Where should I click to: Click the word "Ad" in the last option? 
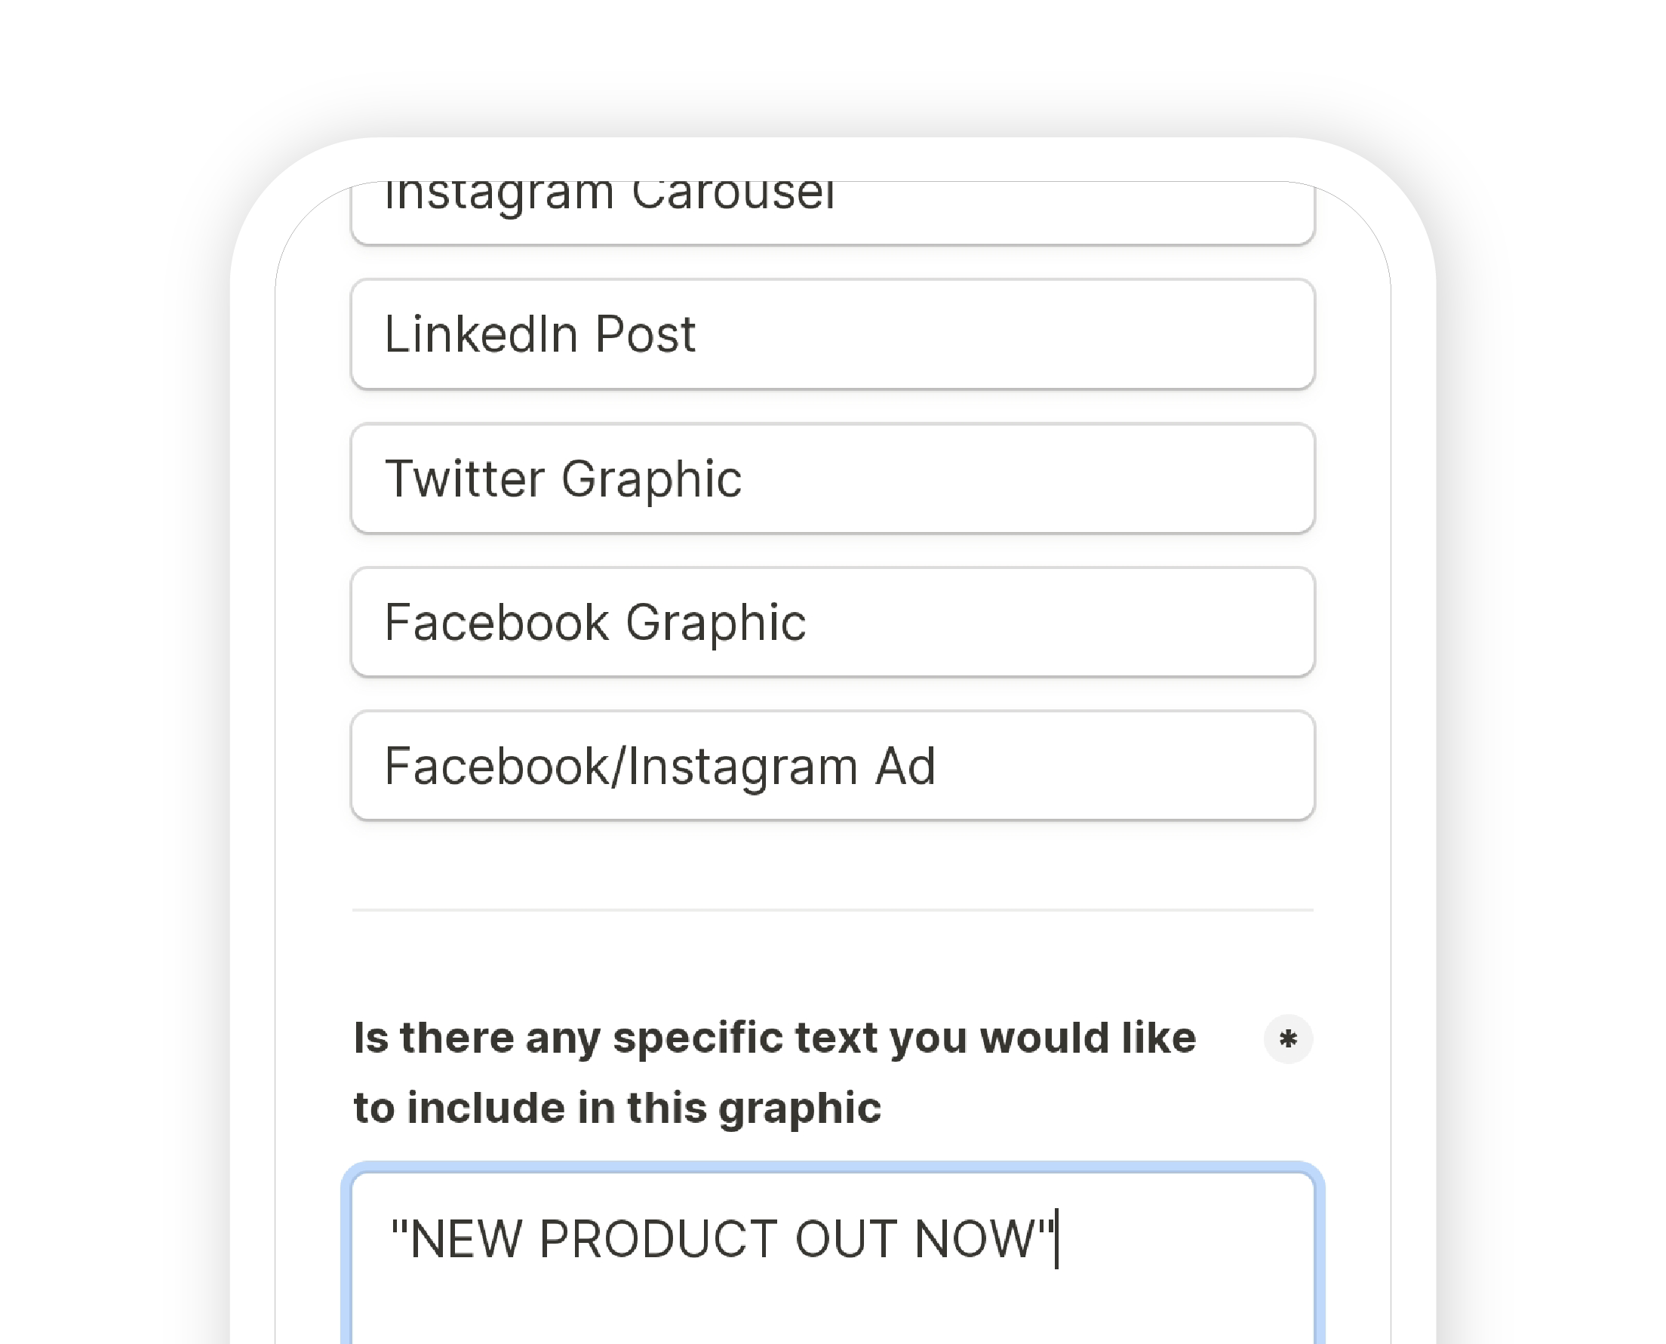(905, 767)
